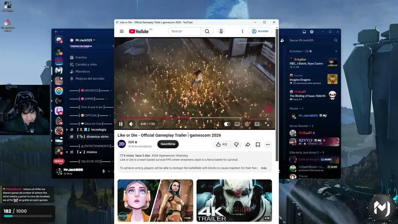Expand the ESPECIAL channel category
398x224 pixels.
click(x=90, y=115)
